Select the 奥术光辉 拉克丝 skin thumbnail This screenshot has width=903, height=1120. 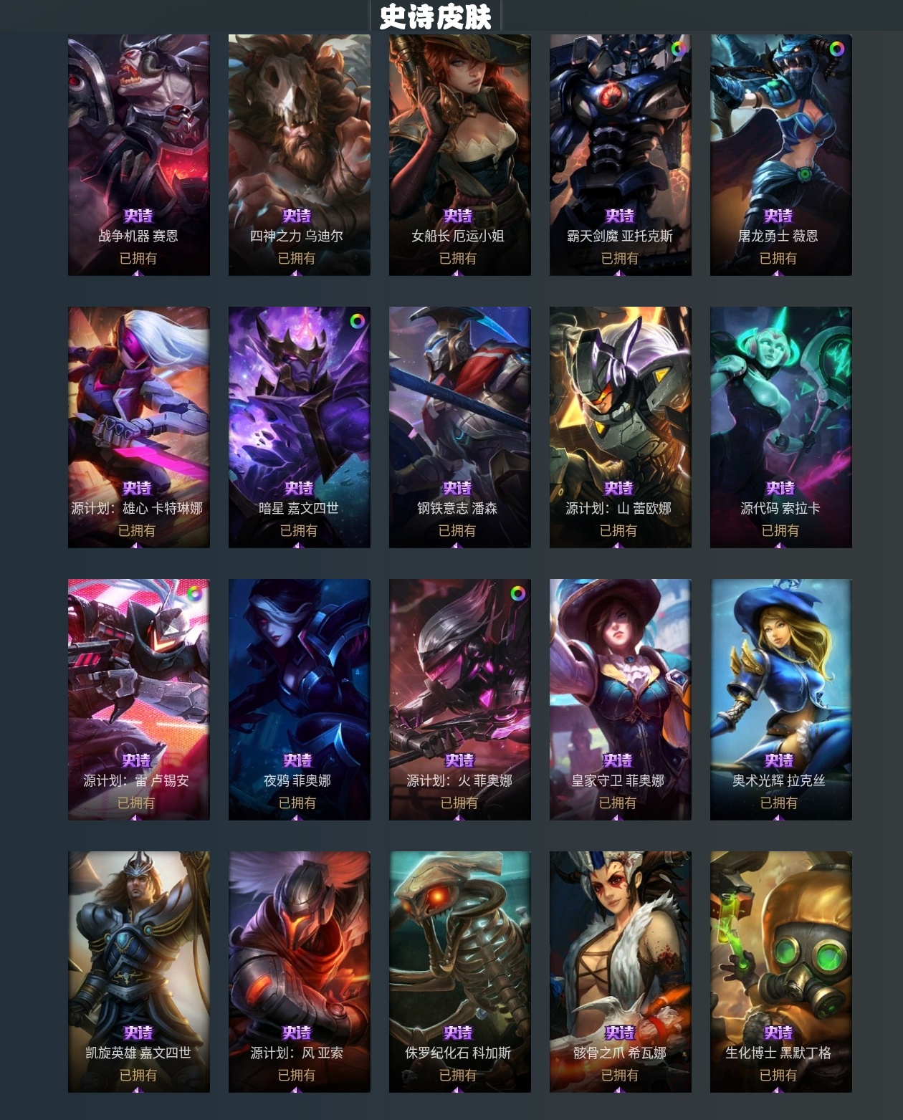[781, 699]
